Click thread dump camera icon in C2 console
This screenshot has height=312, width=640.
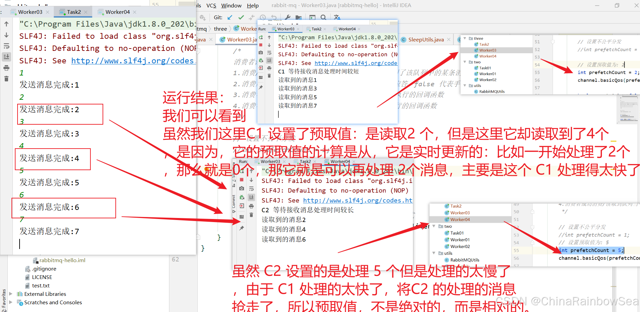coord(242,188)
